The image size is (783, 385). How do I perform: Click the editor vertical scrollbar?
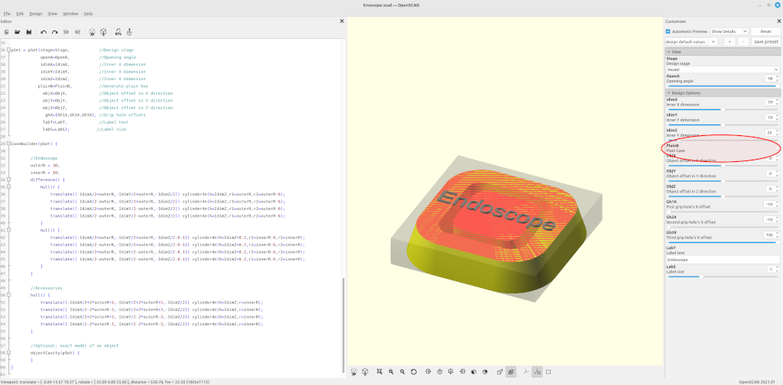[x=343, y=325]
